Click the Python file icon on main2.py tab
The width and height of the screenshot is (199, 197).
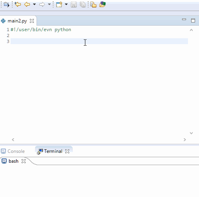(x=3, y=21)
